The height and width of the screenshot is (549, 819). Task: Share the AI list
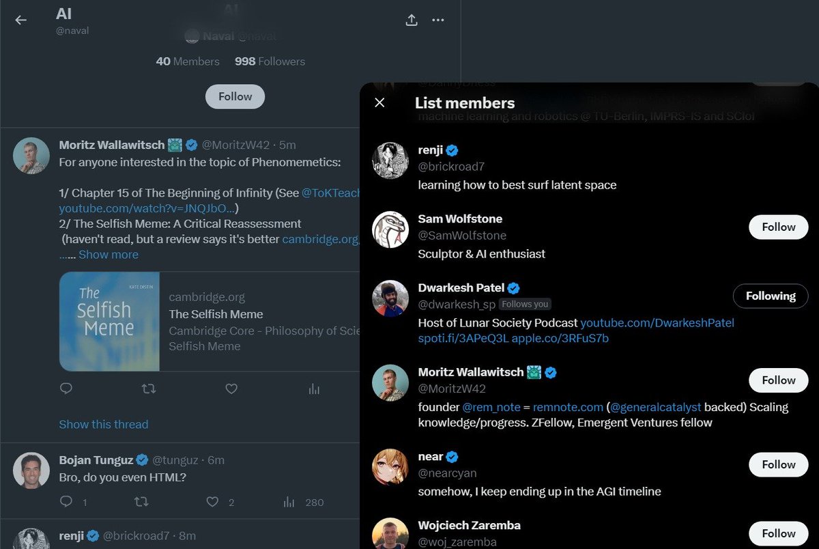pyautogui.click(x=412, y=20)
